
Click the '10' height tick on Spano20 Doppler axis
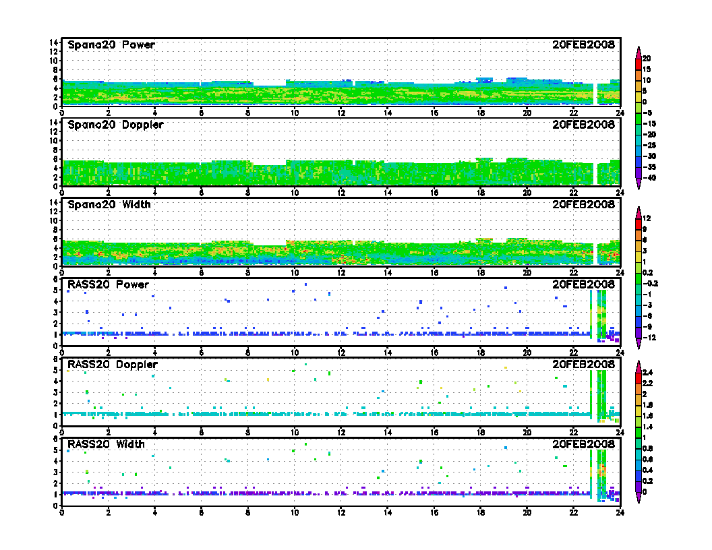pyautogui.click(x=53, y=141)
